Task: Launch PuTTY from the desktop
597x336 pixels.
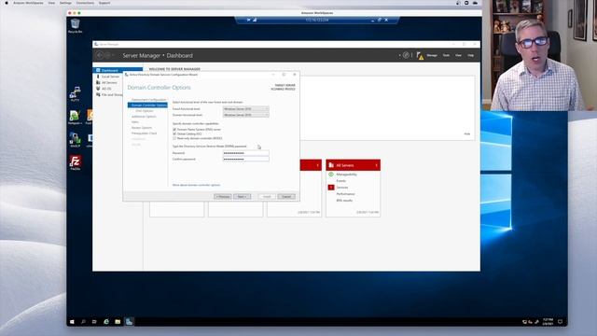Action: coord(75,93)
